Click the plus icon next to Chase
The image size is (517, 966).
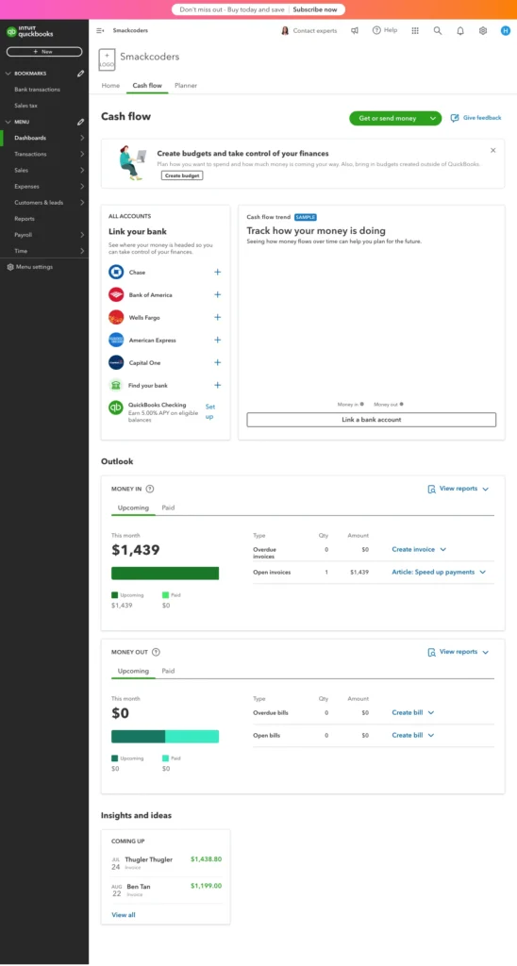[x=218, y=273]
